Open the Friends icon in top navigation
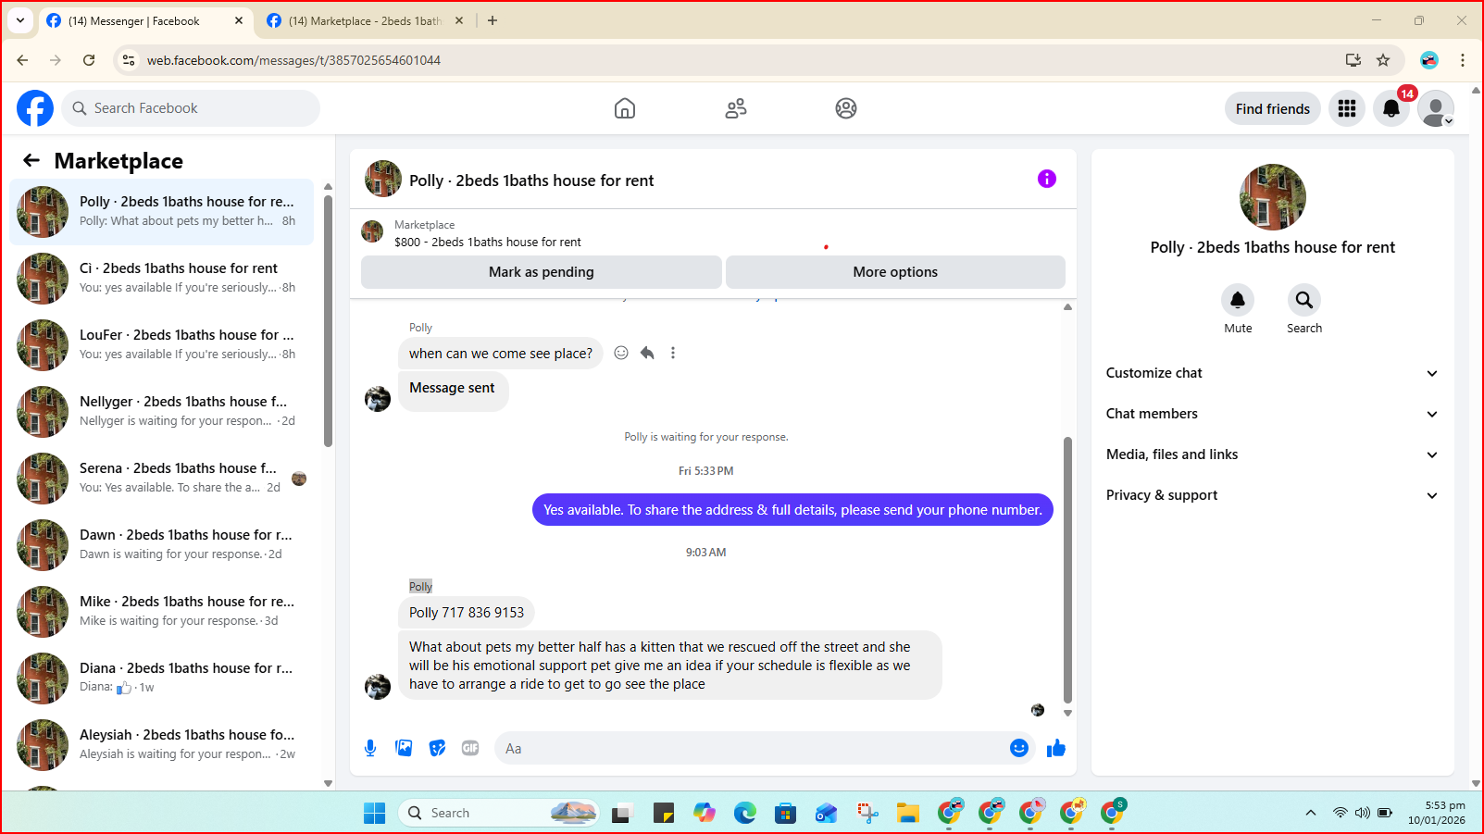1484x834 pixels. 736,108
